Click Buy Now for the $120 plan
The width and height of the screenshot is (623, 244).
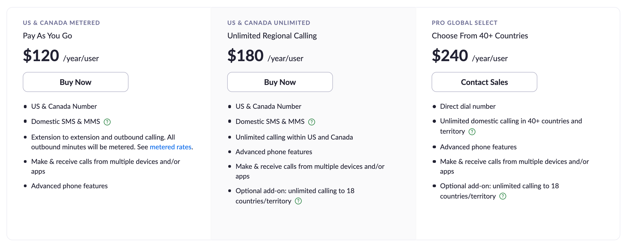(76, 82)
